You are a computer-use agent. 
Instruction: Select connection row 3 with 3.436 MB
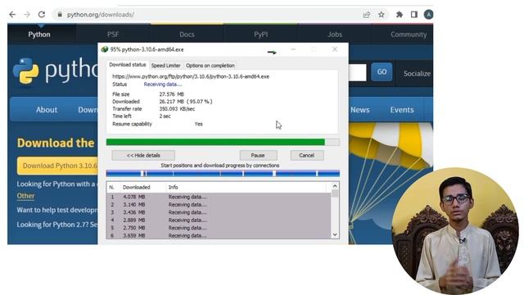pyautogui.click(x=219, y=212)
